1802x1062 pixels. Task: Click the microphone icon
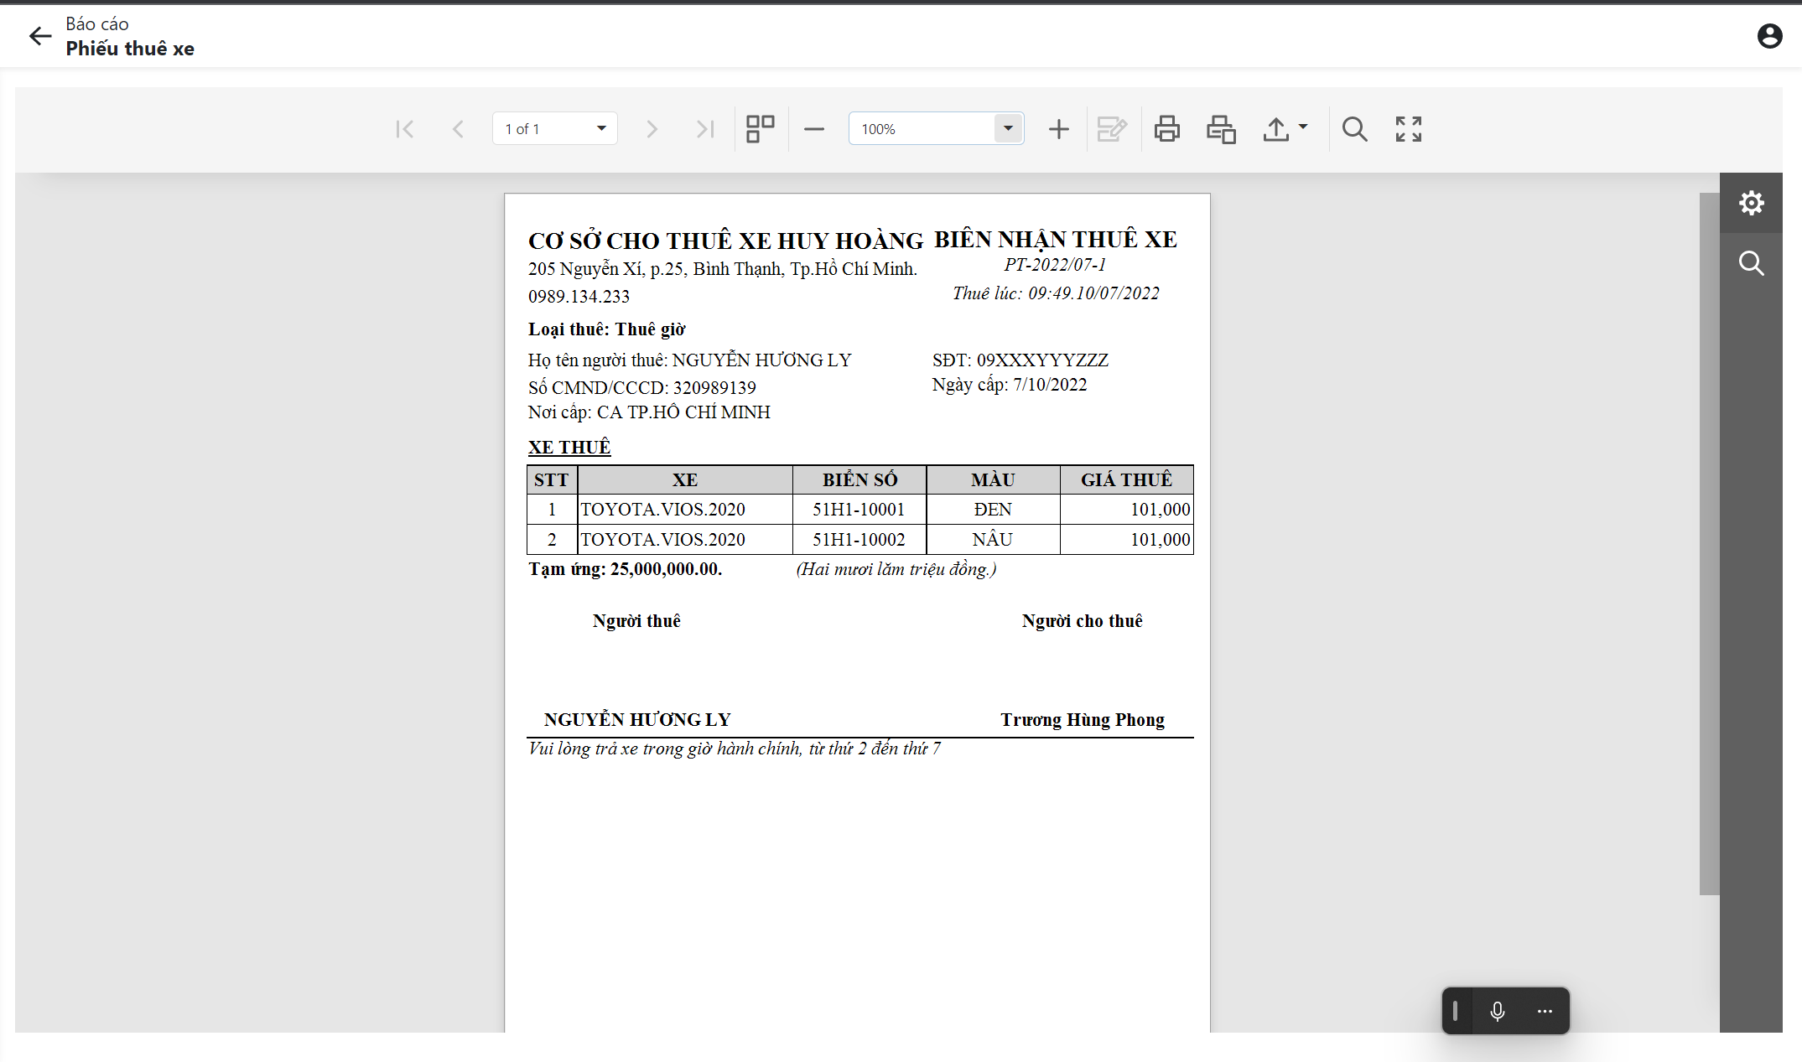click(1498, 1011)
